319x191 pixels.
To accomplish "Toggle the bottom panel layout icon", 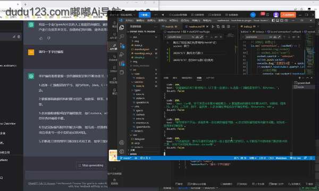I will pos(278,20).
